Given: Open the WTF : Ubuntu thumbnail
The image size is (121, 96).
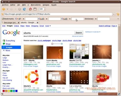Looking at the screenshot, I should (33, 52).
